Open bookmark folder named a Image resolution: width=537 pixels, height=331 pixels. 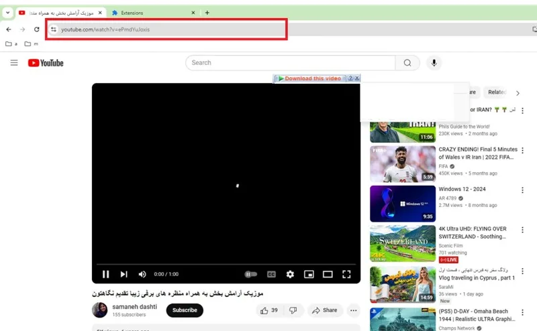coord(11,44)
